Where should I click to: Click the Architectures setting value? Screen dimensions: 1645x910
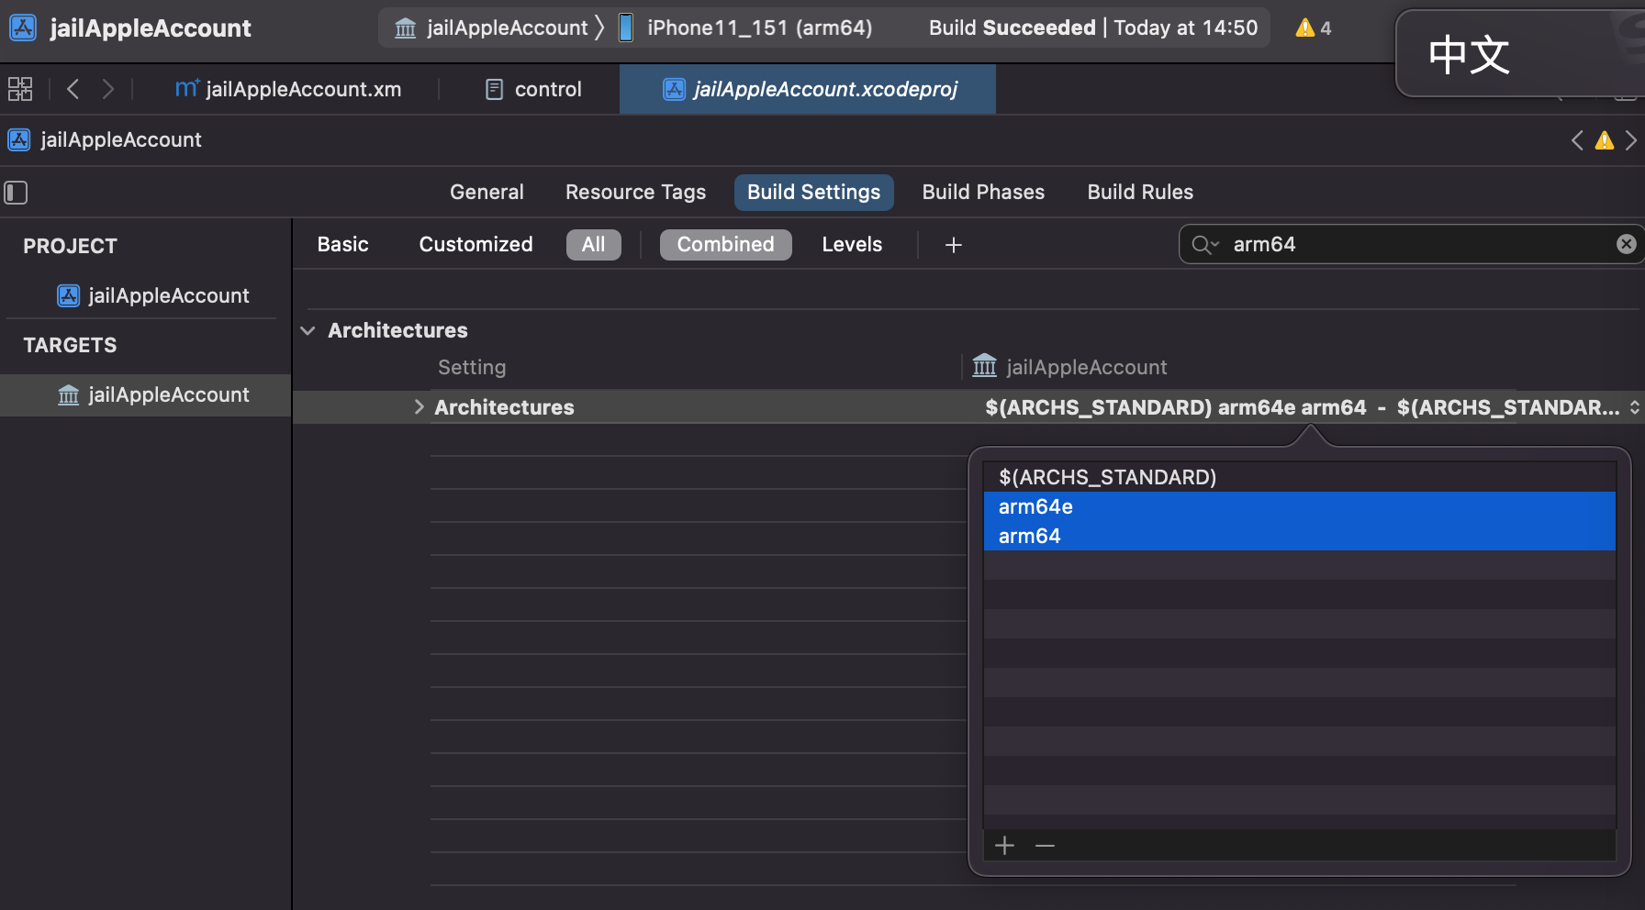pyautogui.click(x=1302, y=407)
